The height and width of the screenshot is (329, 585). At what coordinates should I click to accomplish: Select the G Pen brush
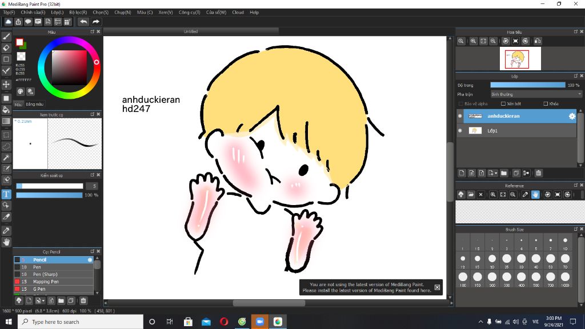pyautogui.click(x=53, y=289)
